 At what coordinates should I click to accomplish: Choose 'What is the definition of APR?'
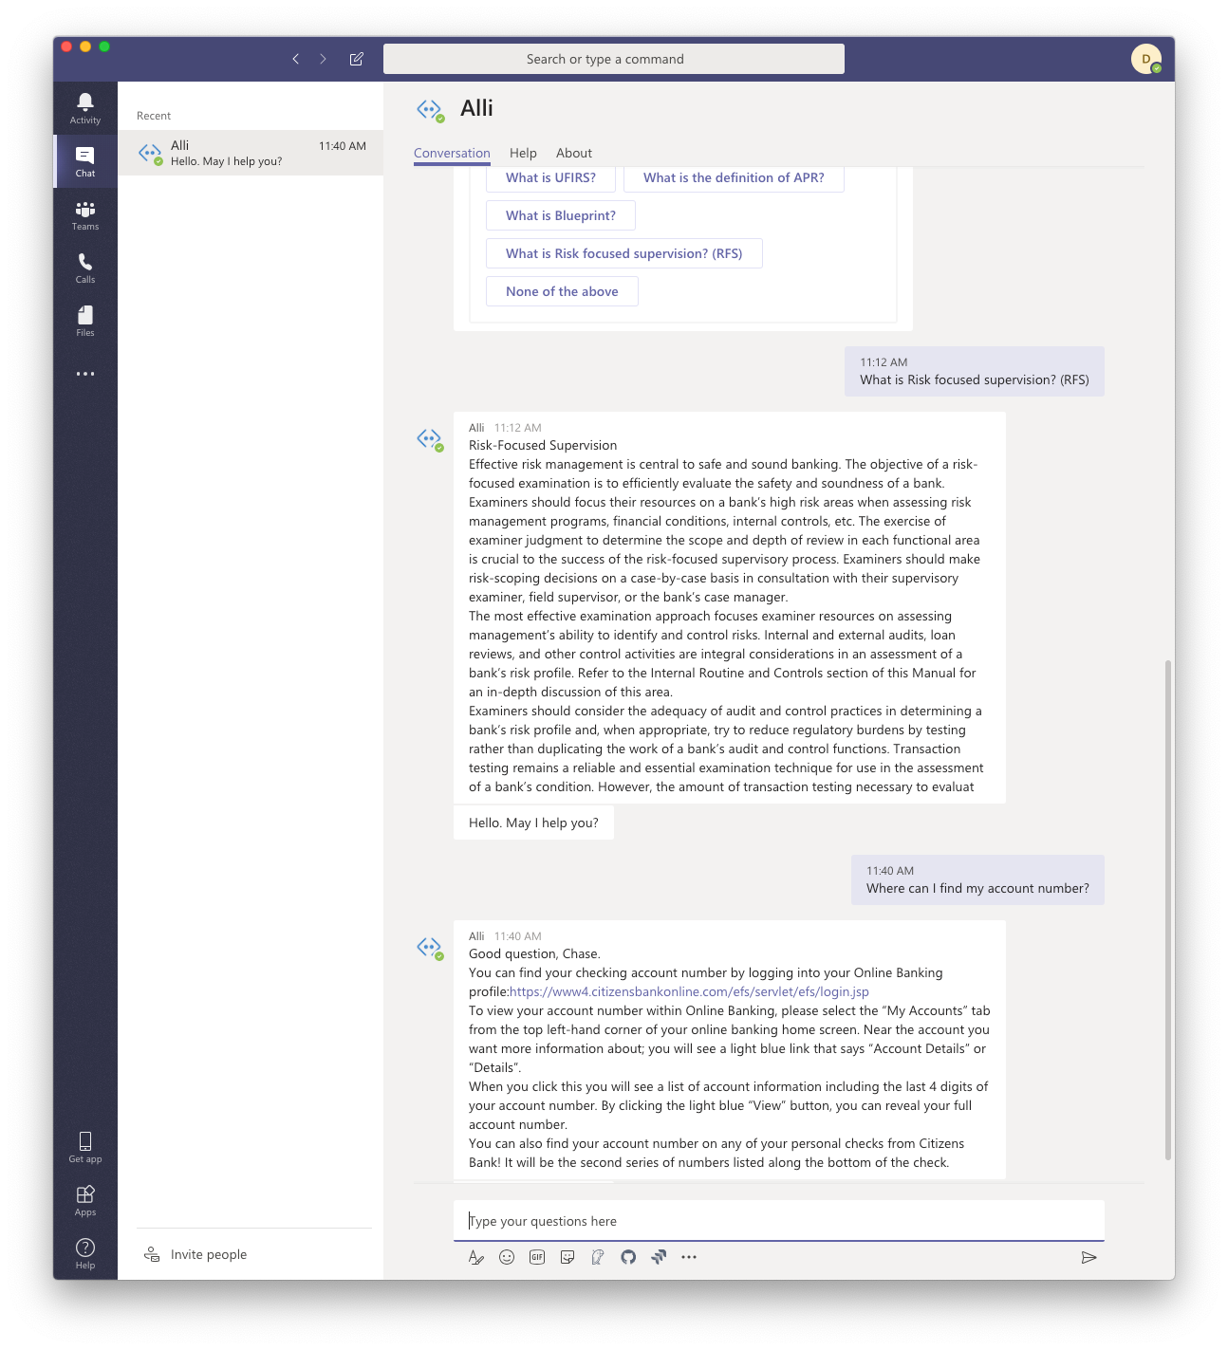pyautogui.click(x=734, y=177)
